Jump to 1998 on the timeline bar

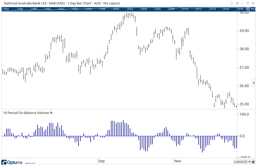coord(102,9)
